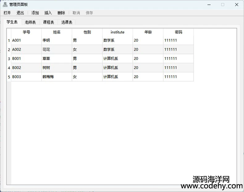The image size is (244, 192).
Task: Select cell B001
Action: pyautogui.click(x=26, y=59)
